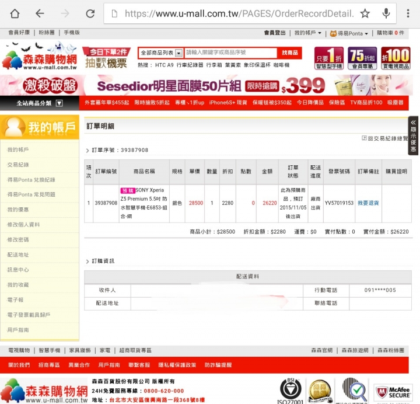The width and height of the screenshot is (420, 404).
Task: Click the keyword search input field
Action: 231,53
